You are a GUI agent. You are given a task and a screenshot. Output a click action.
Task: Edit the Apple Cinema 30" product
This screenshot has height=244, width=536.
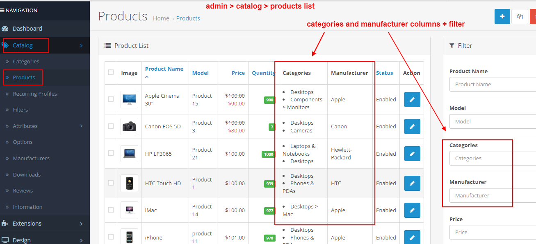click(x=412, y=99)
